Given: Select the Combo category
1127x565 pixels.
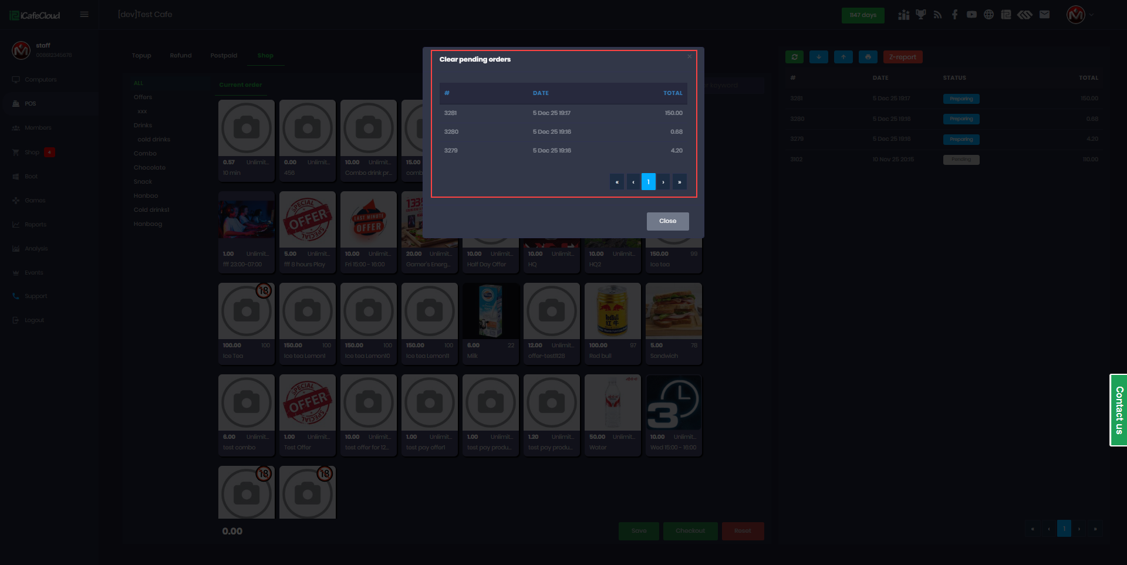Looking at the screenshot, I should click(145, 154).
